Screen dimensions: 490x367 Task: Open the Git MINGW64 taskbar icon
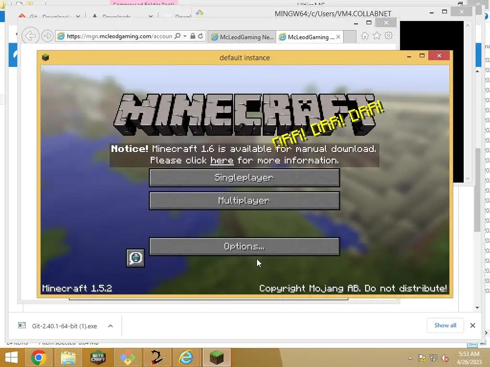tap(127, 357)
